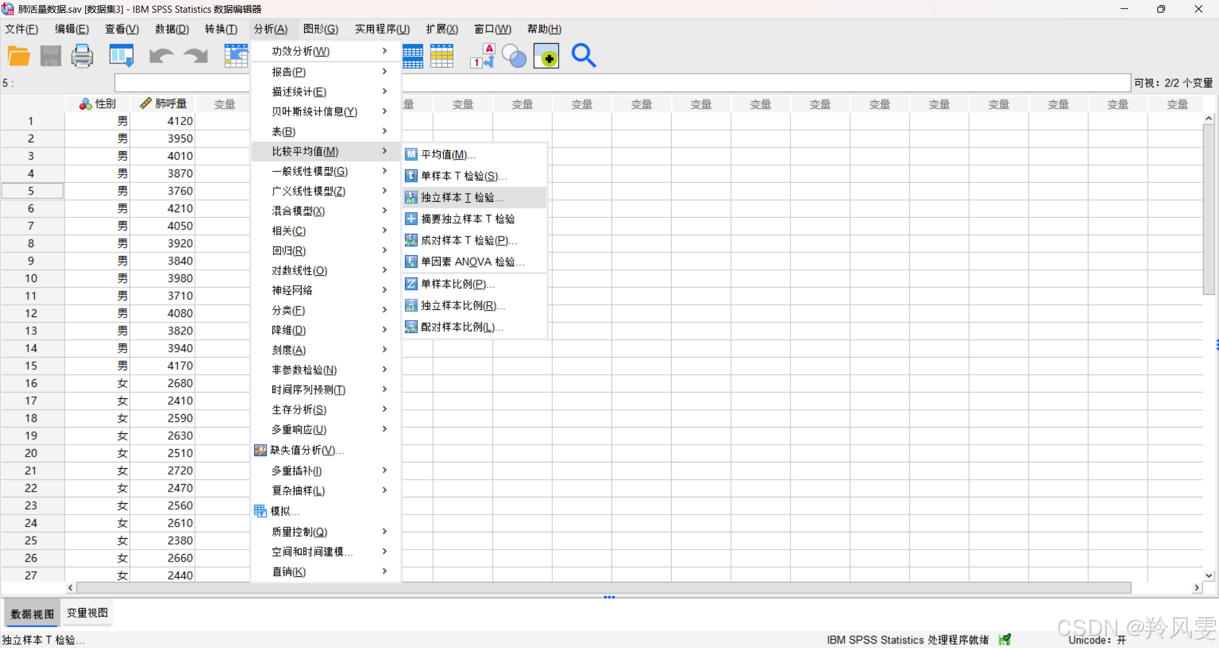Click the blue split file grid icon
The image size is (1219, 648).
[x=413, y=56]
